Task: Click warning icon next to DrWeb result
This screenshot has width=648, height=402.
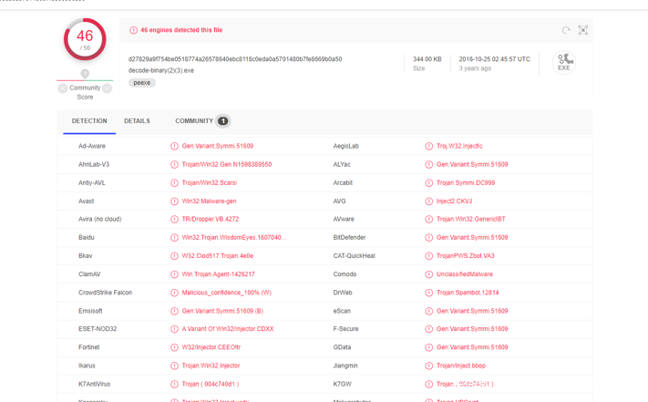Action: pyautogui.click(x=429, y=293)
